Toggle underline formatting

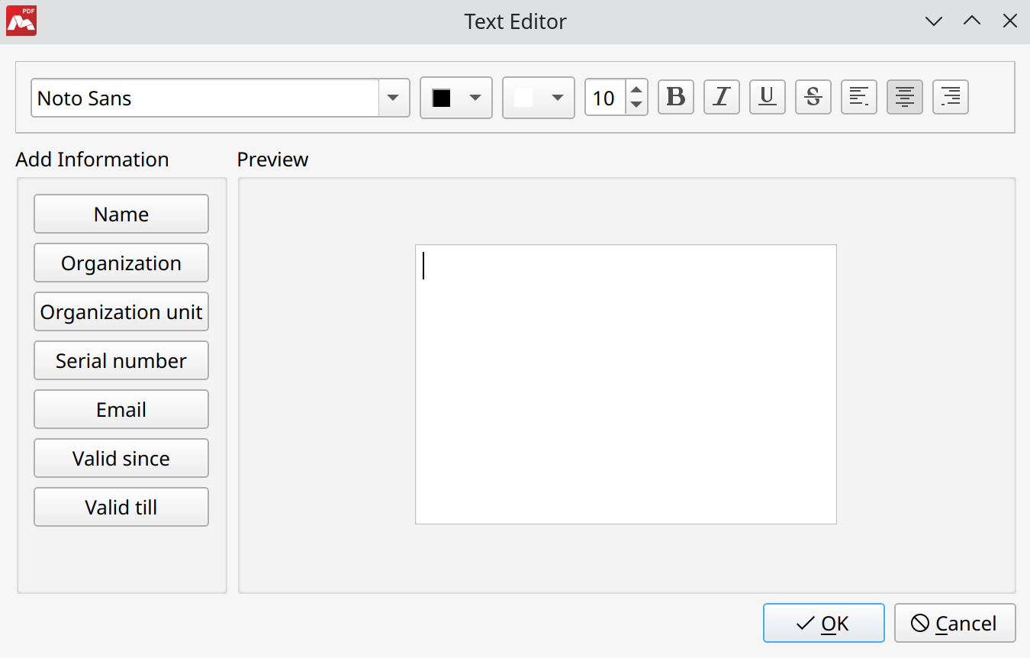click(x=767, y=97)
